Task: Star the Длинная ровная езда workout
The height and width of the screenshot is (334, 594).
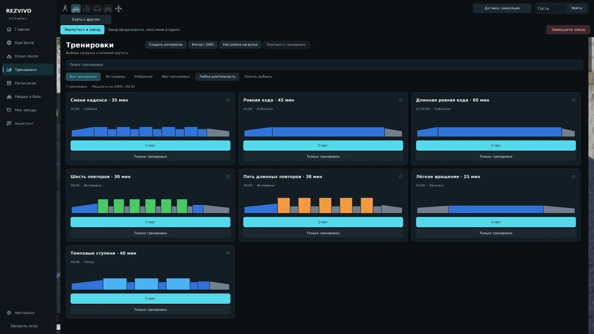Action: tap(573, 100)
